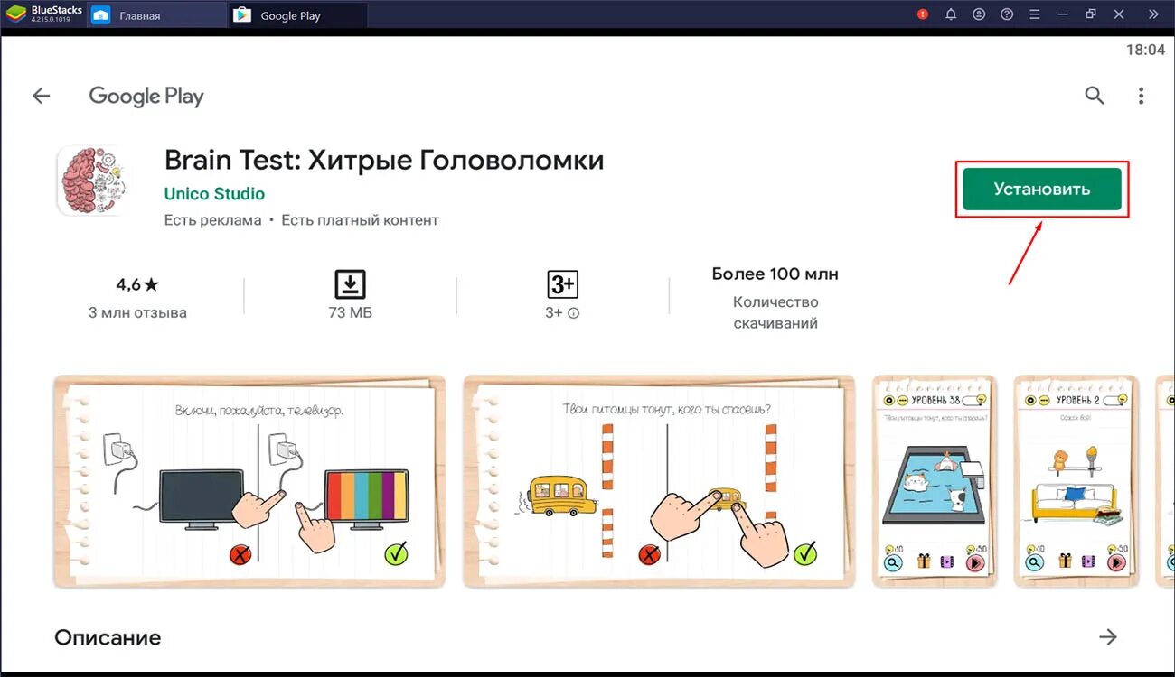
Task: Click the Установить install button
Action: point(1042,190)
